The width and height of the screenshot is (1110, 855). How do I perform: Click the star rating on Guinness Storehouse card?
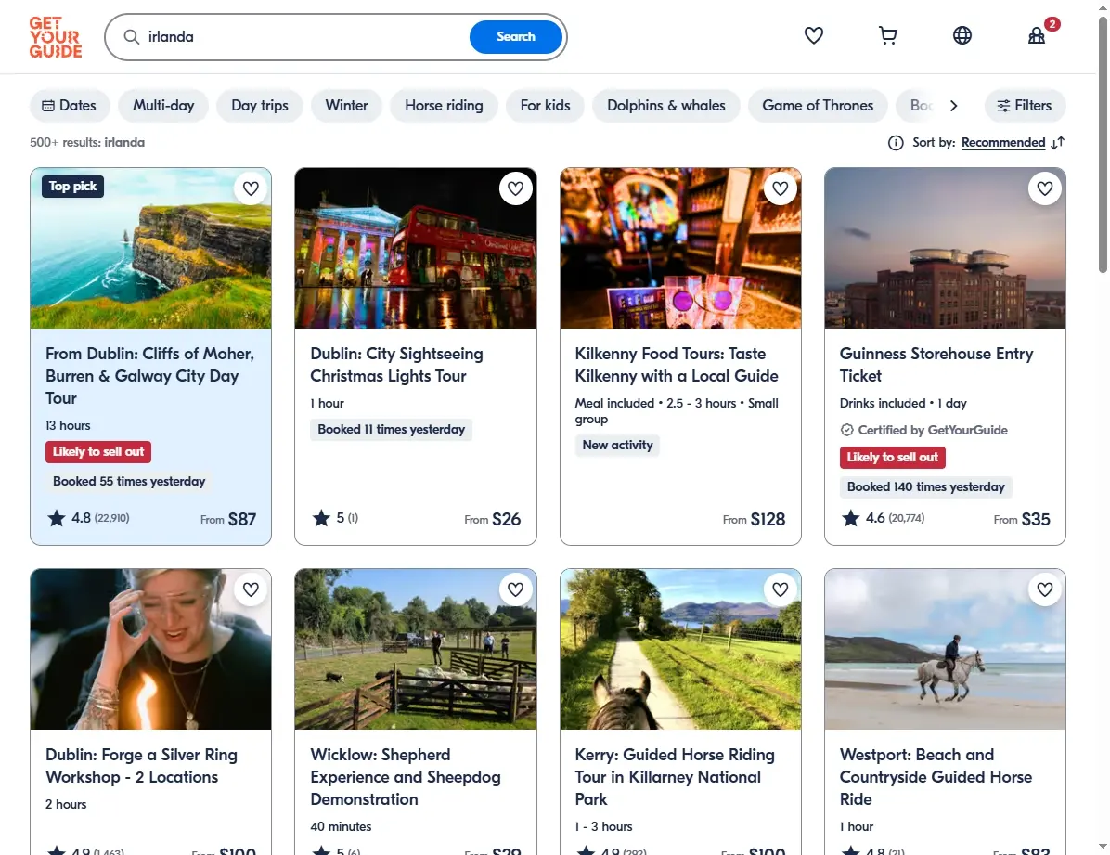tap(882, 519)
